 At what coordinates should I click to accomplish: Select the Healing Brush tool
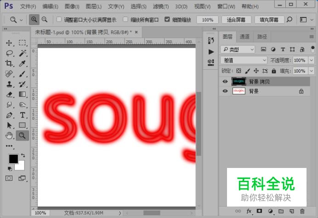(9, 74)
